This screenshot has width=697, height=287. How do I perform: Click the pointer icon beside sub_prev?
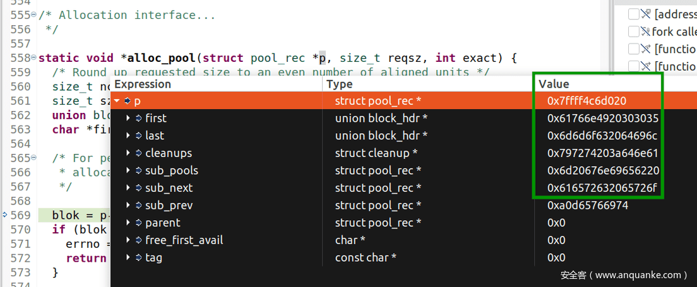(x=139, y=205)
